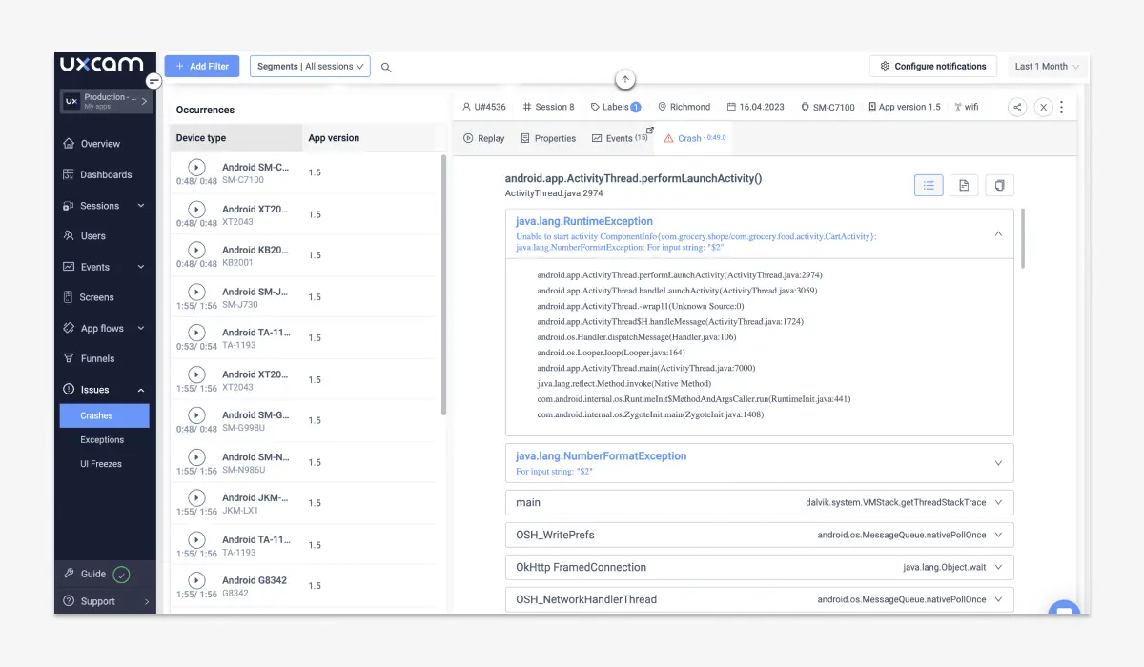Collapse the java.lang.RuntimeException section
The height and width of the screenshot is (667, 1144).
tap(998, 233)
